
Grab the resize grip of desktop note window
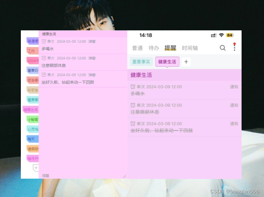pyautogui.click(x=124, y=176)
